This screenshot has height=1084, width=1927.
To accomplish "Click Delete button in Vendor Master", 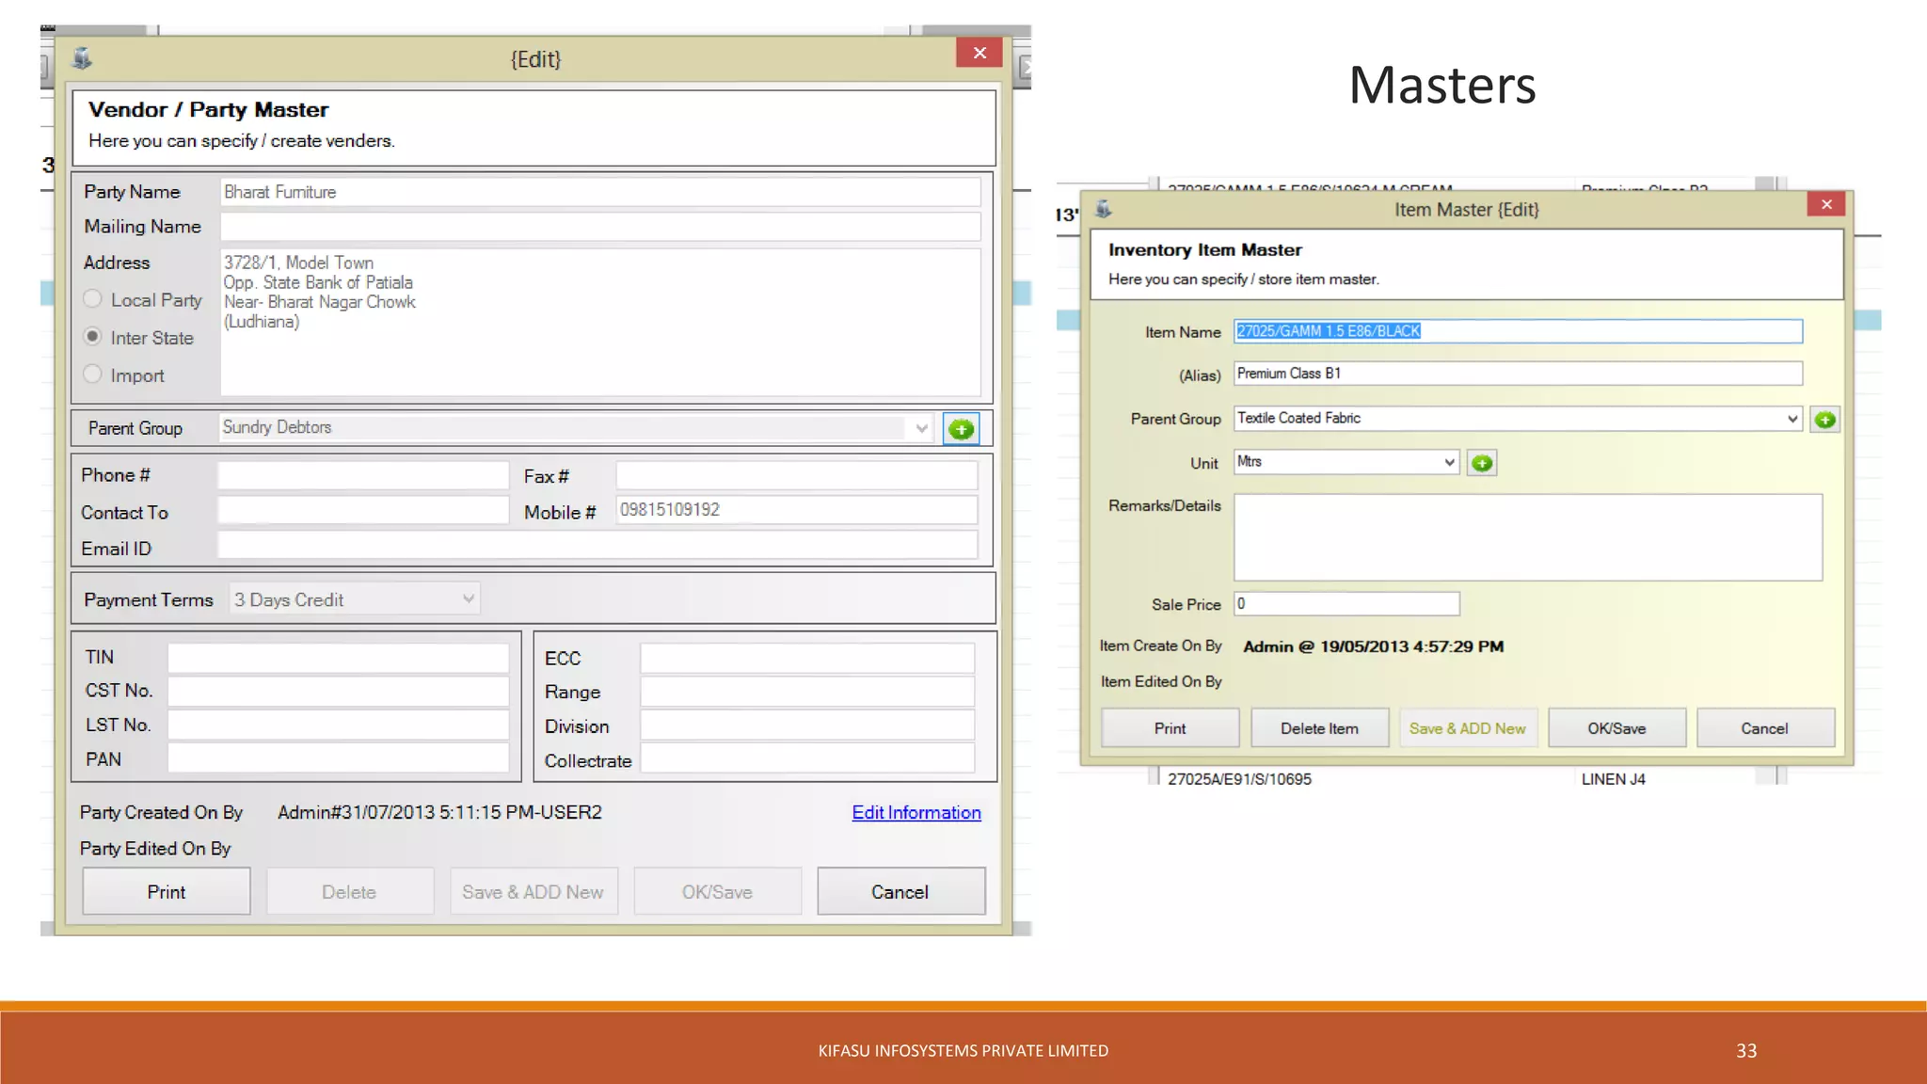I will 349,891.
